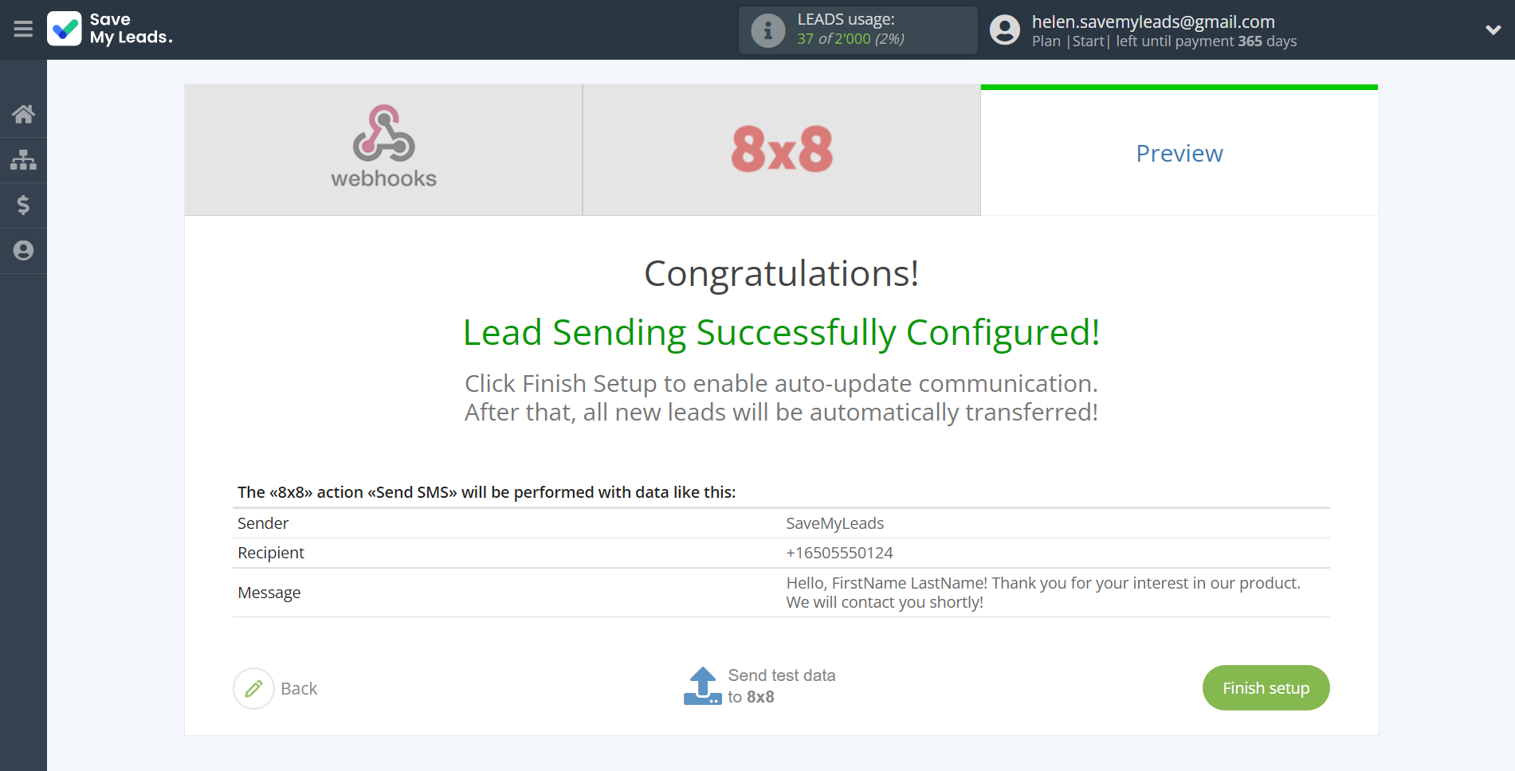The width and height of the screenshot is (1515, 771).
Task: Click the user avatar icon in header
Action: coord(1005,30)
